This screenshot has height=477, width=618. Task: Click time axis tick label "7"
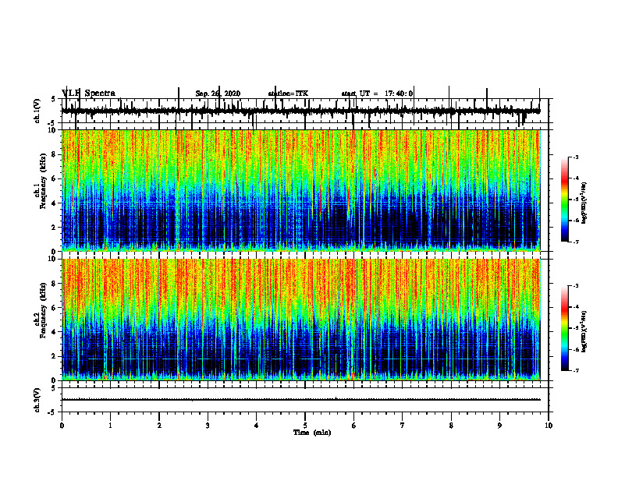(x=403, y=426)
